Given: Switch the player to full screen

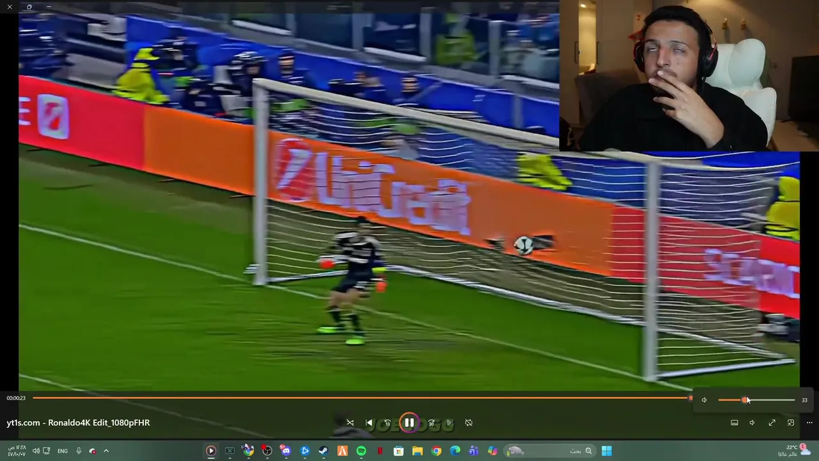Looking at the screenshot, I should click(x=772, y=423).
